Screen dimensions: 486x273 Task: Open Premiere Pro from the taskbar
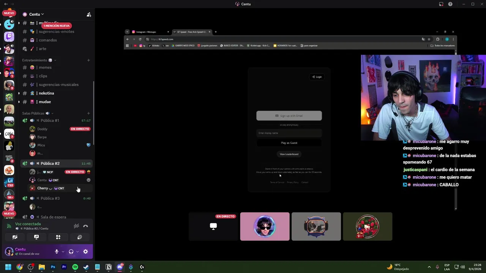[x=64, y=267]
